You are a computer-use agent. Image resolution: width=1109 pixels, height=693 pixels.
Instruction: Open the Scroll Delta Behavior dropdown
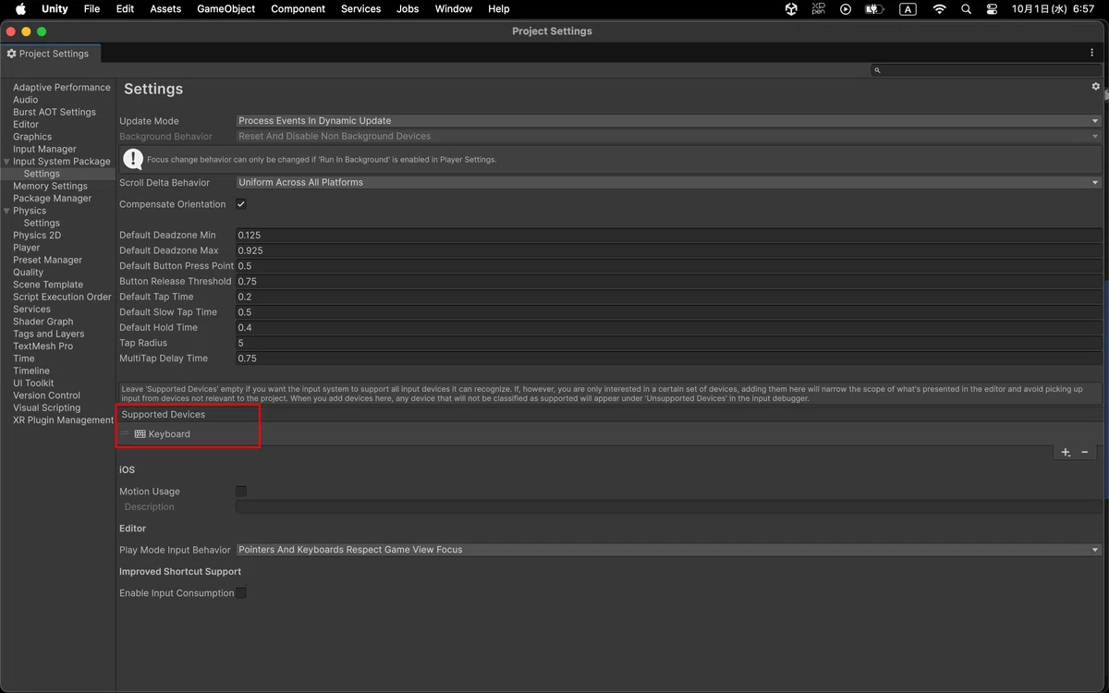pyautogui.click(x=669, y=182)
